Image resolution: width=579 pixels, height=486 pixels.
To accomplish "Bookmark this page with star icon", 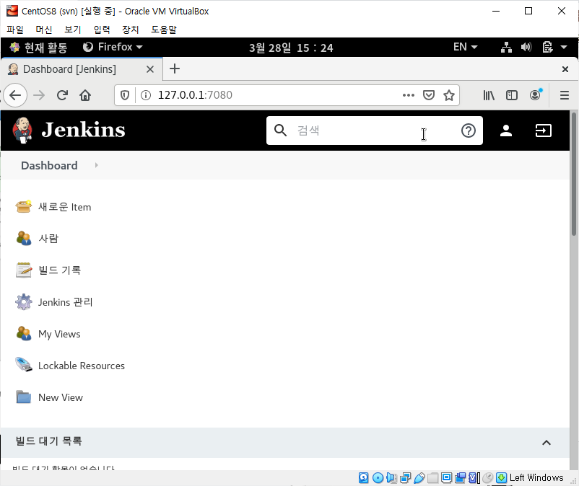I will [x=449, y=95].
